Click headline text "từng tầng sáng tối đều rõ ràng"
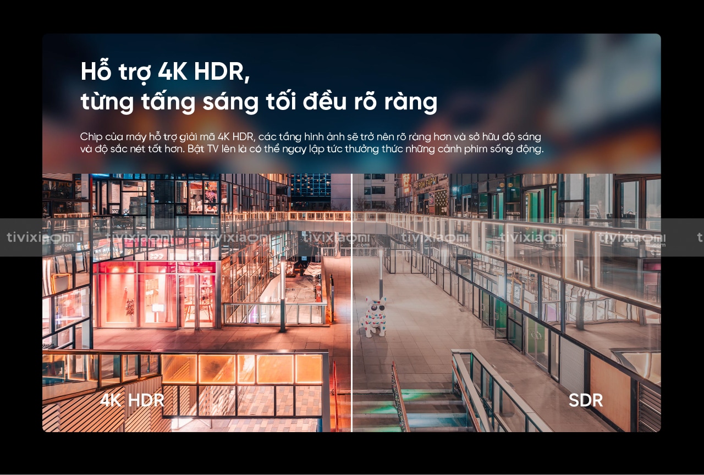The image size is (704, 475). click(258, 102)
